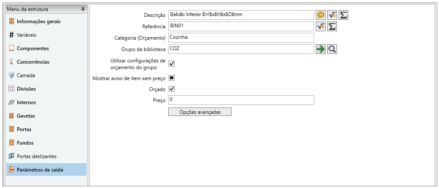Click the sigma icon next to Referência
The height and width of the screenshot is (188, 439).
coord(332,27)
